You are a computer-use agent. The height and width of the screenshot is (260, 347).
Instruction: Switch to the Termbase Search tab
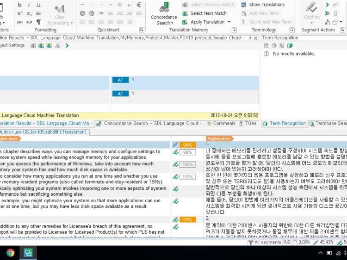tap(328, 123)
